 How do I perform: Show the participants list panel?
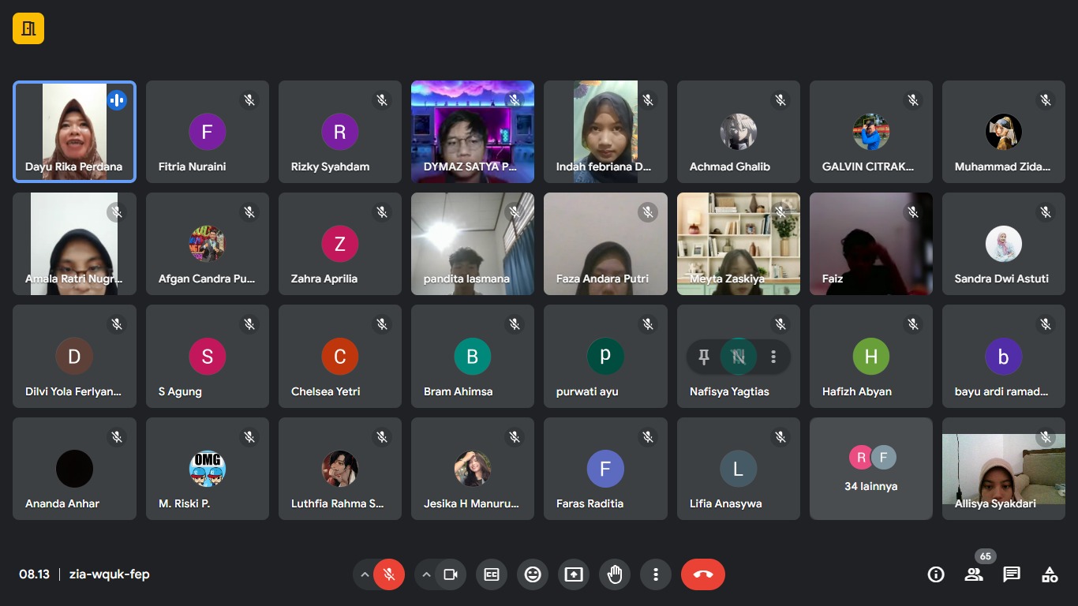coord(974,574)
